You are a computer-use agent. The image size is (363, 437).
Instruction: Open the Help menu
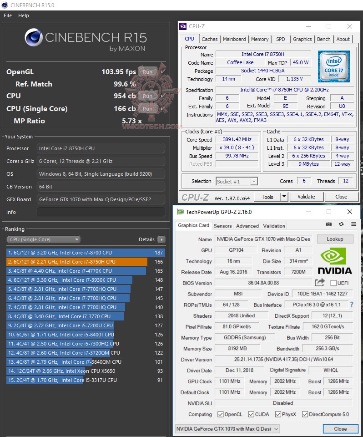coord(24,15)
